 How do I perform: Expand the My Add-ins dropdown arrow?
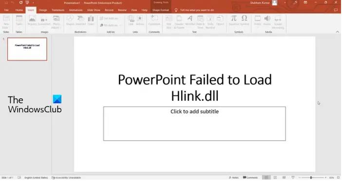pyautogui.click(x=121, y=25)
